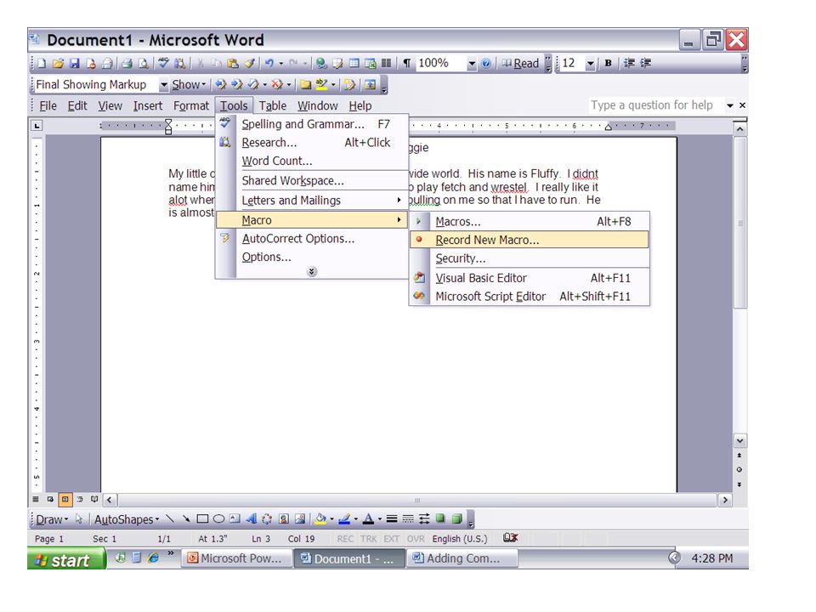
Task: Click the Paste clipboard icon
Action: [x=233, y=64]
